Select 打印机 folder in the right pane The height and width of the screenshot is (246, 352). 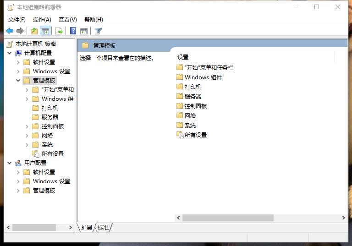(192, 87)
